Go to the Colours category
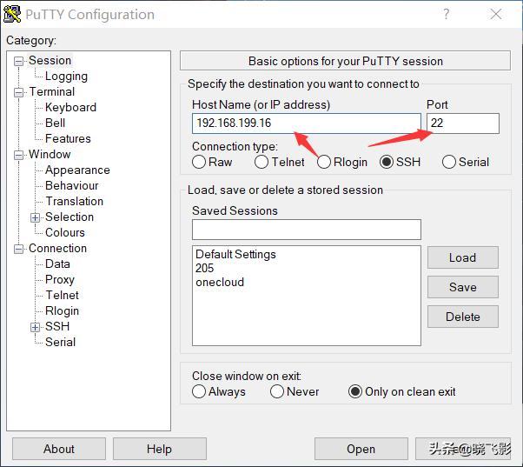The width and height of the screenshot is (523, 467). [65, 233]
